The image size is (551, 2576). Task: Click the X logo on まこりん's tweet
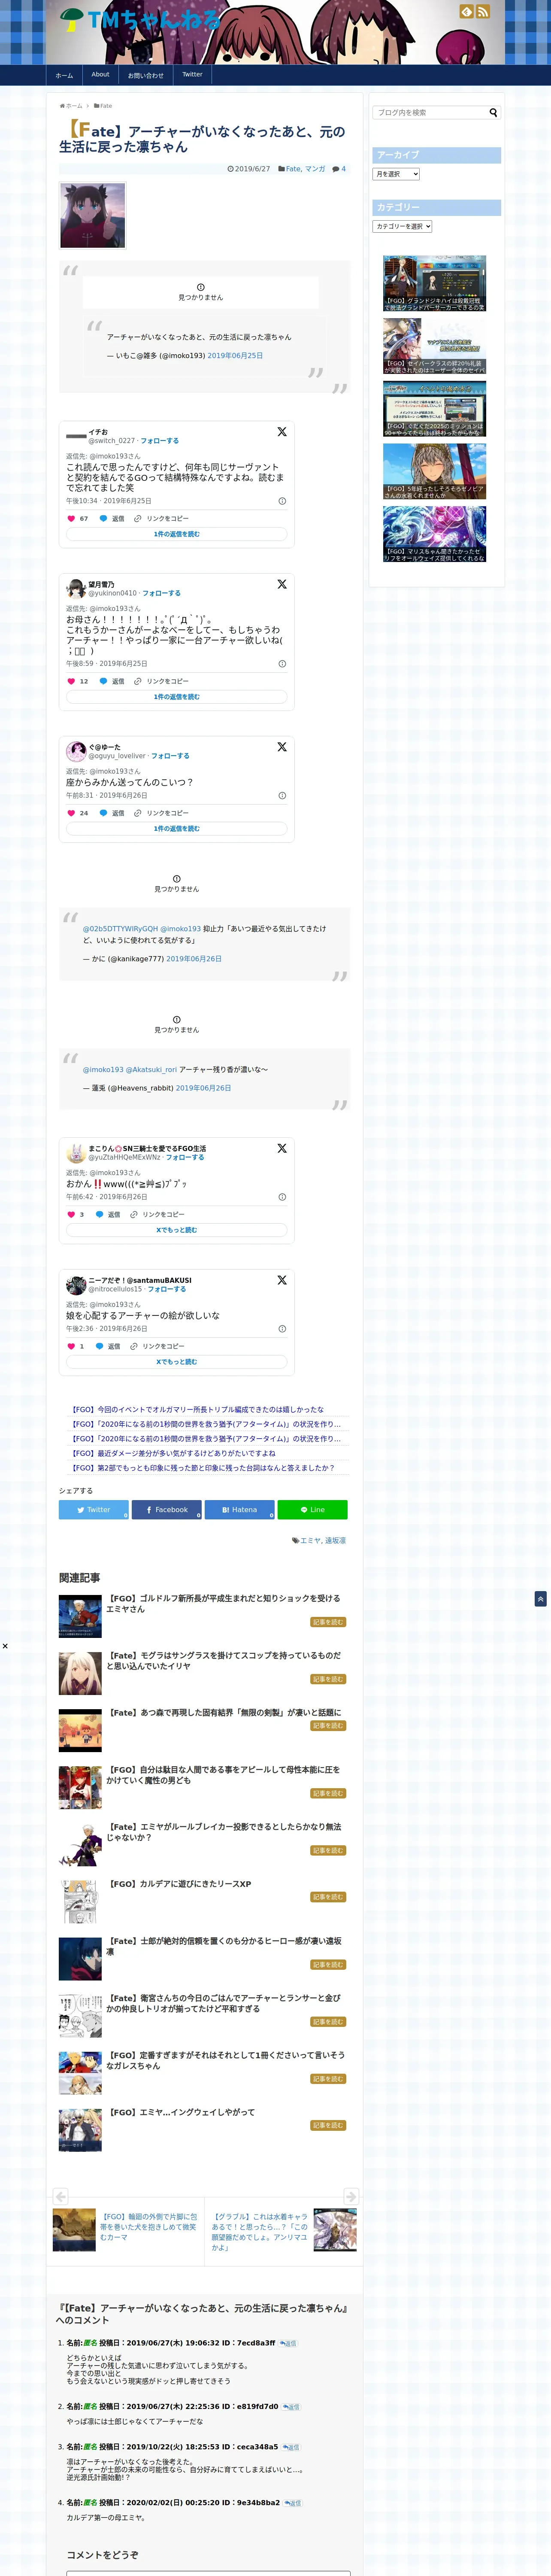(282, 1148)
